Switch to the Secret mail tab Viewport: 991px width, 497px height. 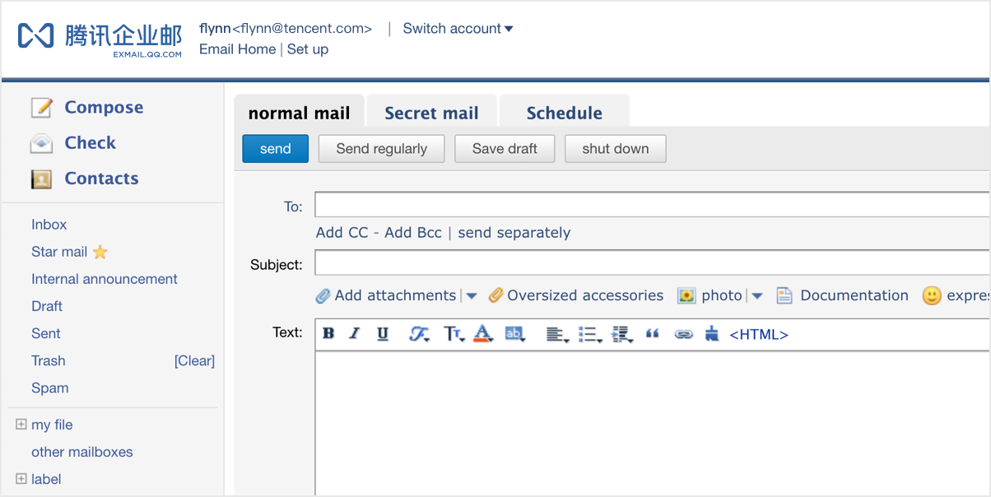point(431,114)
